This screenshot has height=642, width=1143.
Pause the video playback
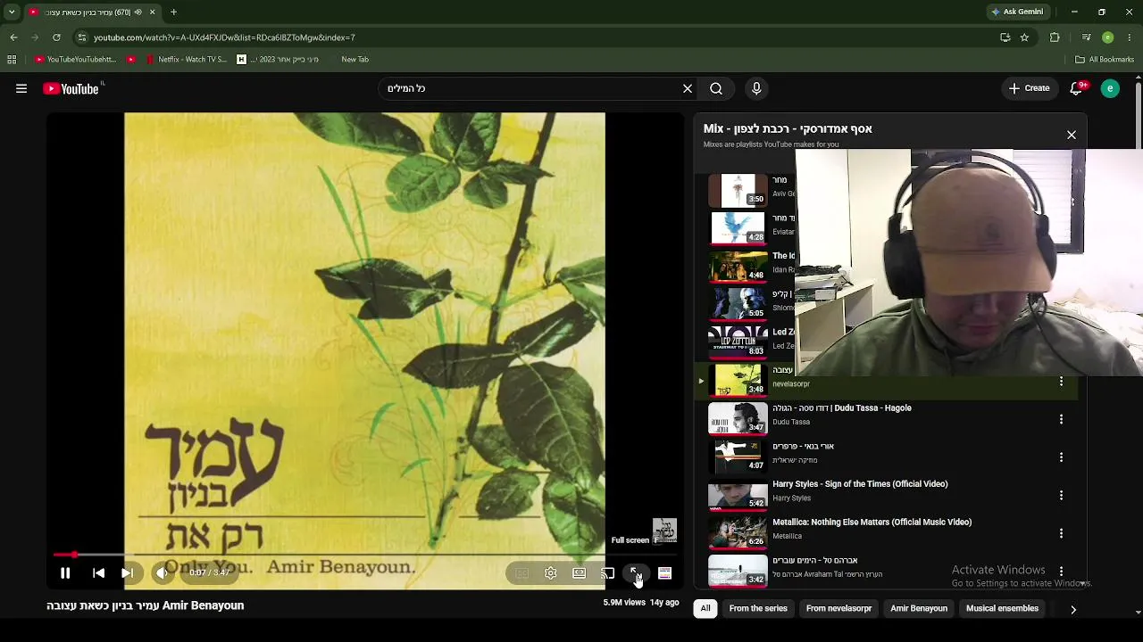[x=65, y=573]
